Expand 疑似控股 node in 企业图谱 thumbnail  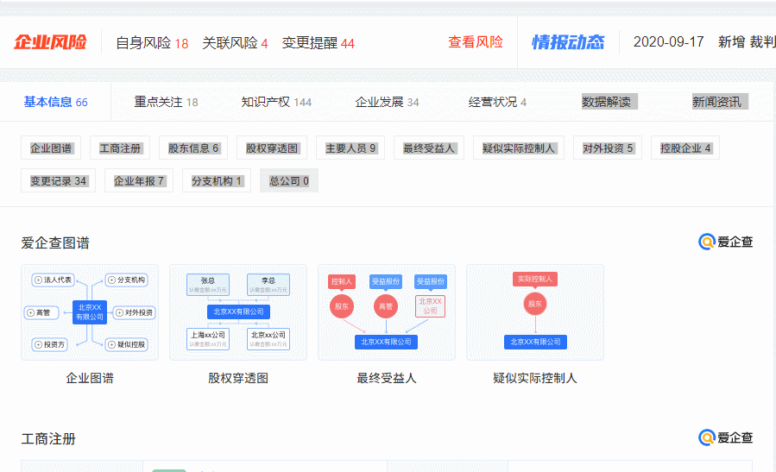pyautogui.click(x=126, y=344)
